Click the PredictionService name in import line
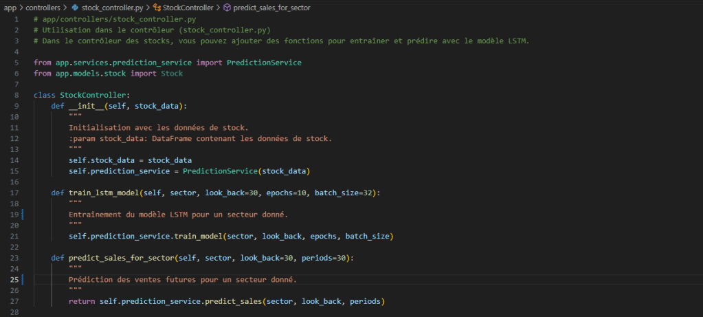The width and height of the screenshot is (703, 317). (x=264, y=63)
